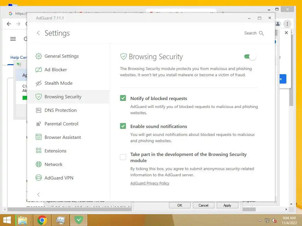Click Apply in the background dialog

[x=227, y=205]
